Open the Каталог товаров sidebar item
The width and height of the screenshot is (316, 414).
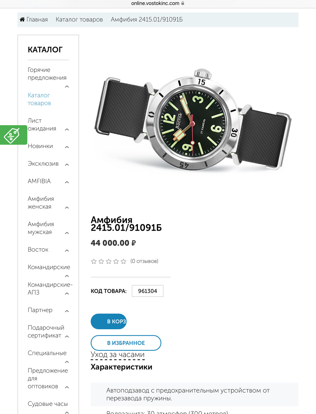(39, 99)
